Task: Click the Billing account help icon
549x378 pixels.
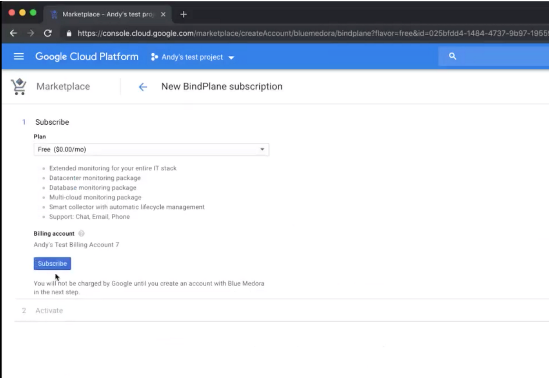Action: click(x=81, y=233)
